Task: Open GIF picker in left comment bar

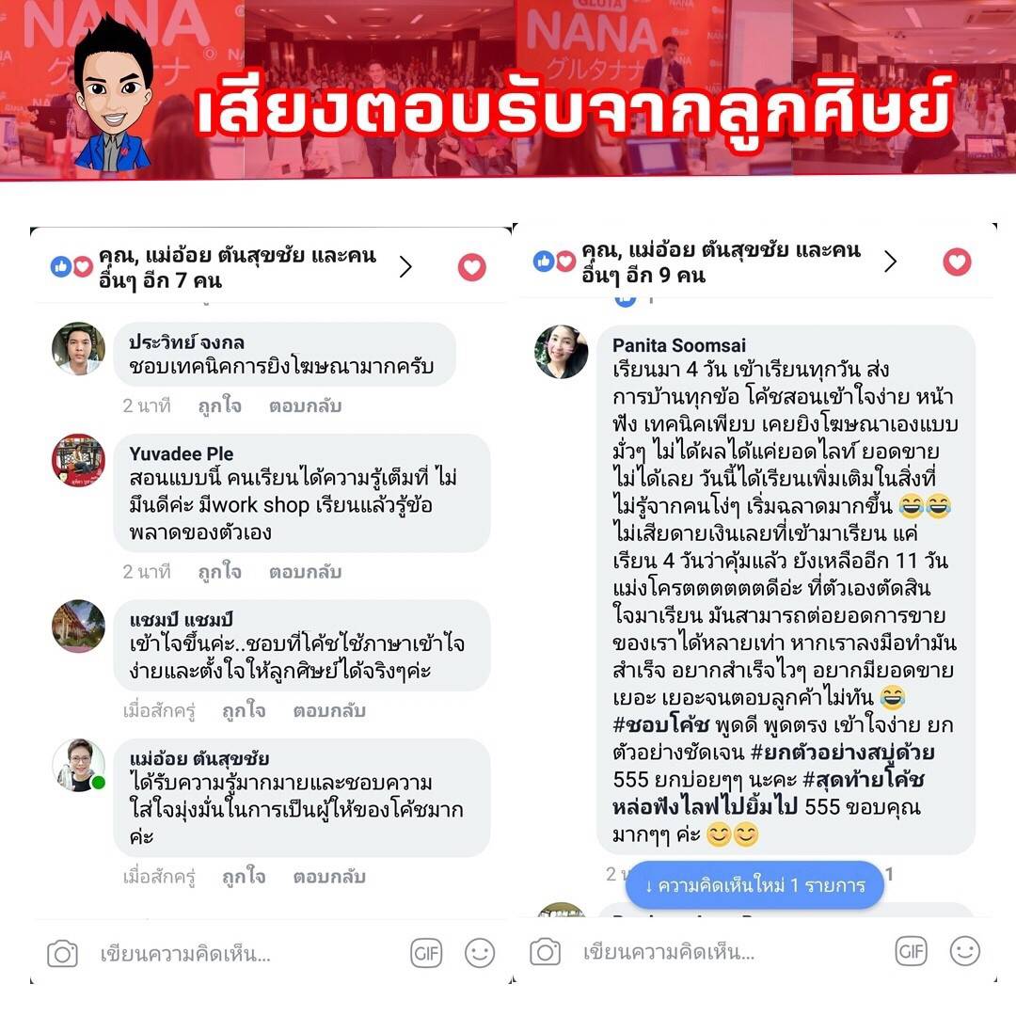Action: (426, 953)
